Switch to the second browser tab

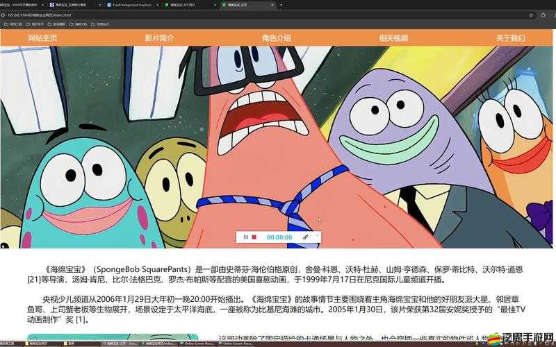[x=74, y=5]
